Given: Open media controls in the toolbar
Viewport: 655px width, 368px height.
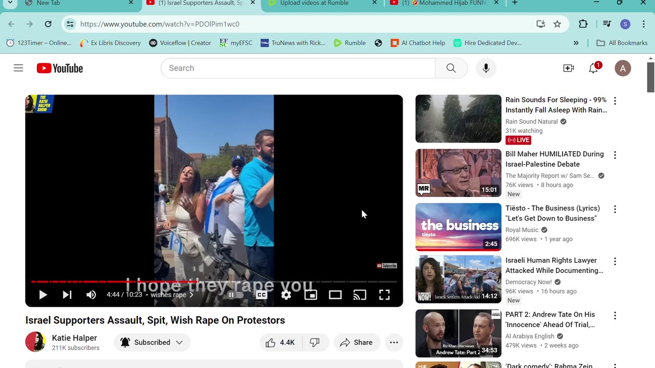Looking at the screenshot, I should 606,24.
